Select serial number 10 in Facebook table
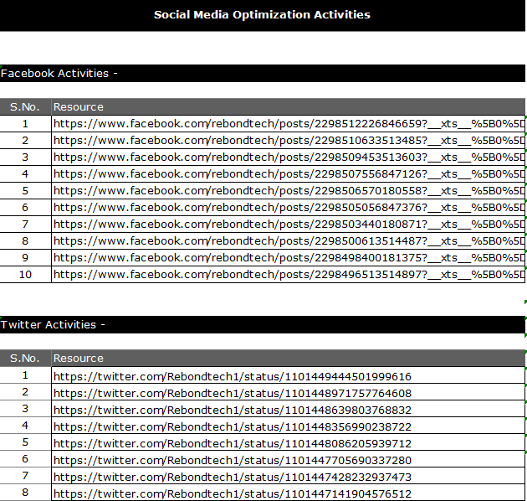The width and height of the screenshot is (527, 501). (25, 275)
